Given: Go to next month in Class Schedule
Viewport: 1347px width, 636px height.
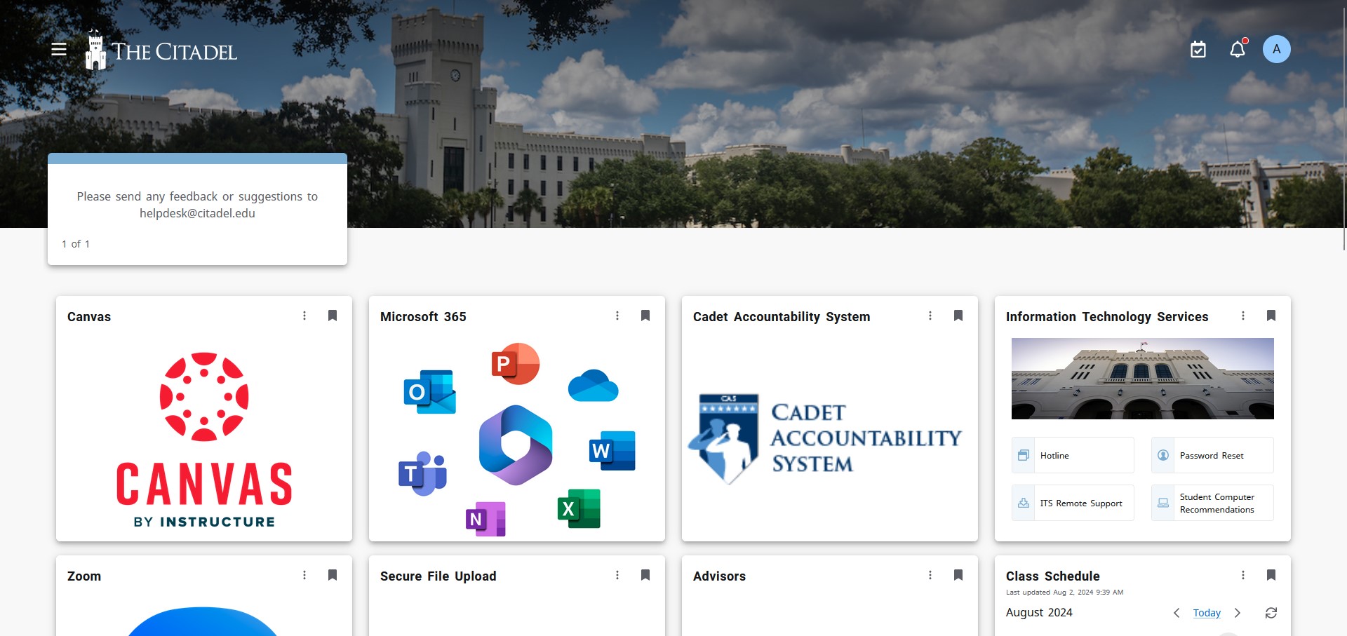Looking at the screenshot, I should click(x=1238, y=613).
